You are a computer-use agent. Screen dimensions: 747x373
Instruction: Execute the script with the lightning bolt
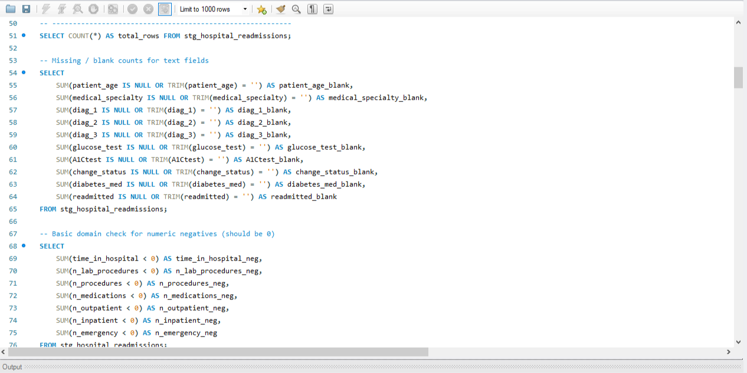[x=46, y=9]
